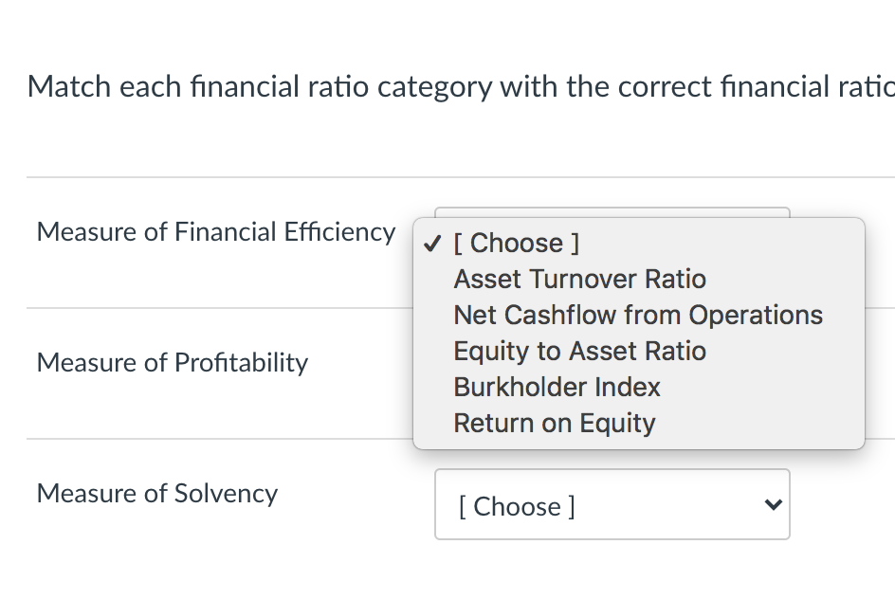Click the Measure of Solvency label
The height and width of the screenshot is (599, 895).
click(x=157, y=494)
